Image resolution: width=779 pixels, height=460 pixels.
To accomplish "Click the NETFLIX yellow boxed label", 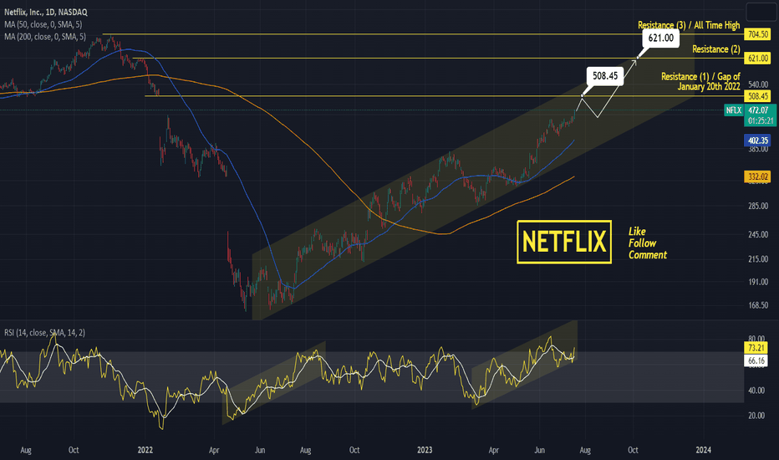I will 564,243.
